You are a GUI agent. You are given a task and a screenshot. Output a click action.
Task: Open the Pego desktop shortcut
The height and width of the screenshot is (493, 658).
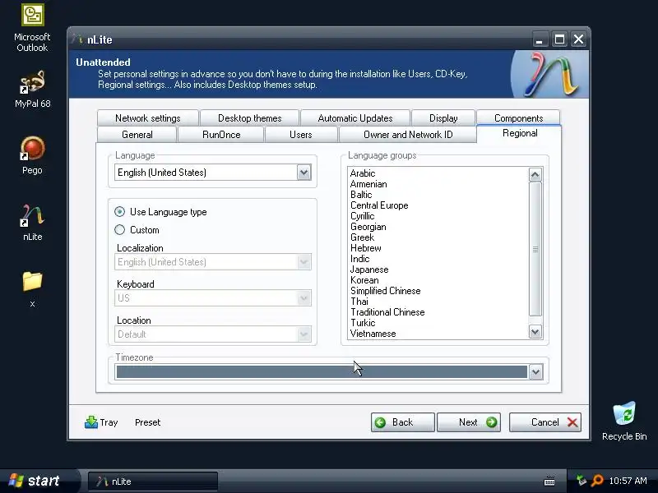tap(32, 155)
